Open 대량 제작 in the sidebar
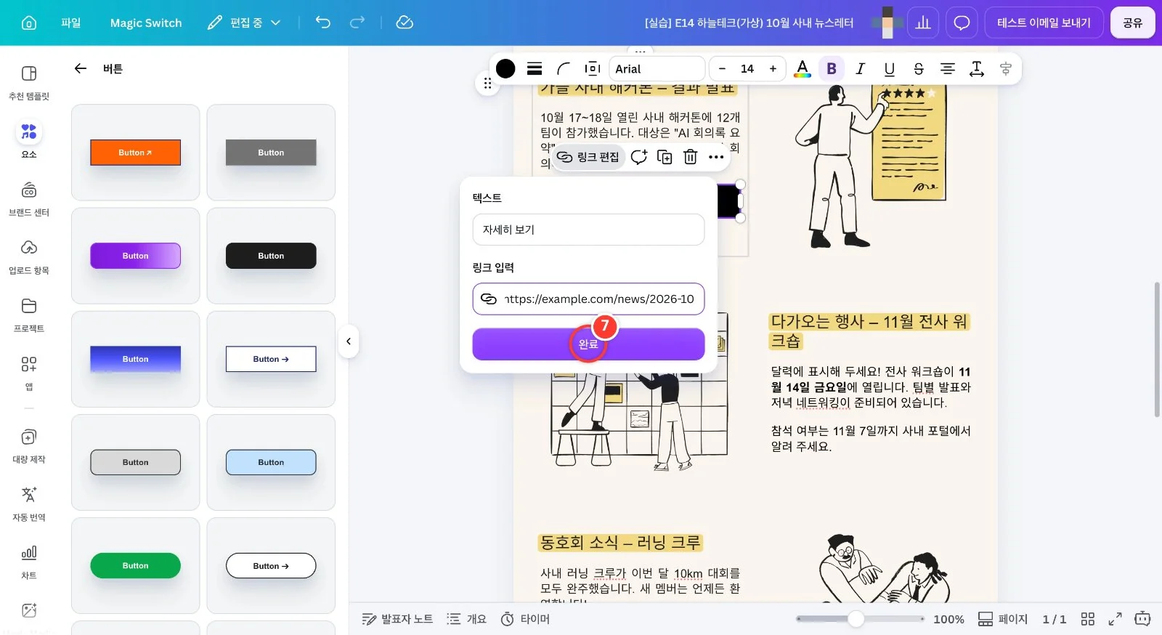 tap(29, 445)
